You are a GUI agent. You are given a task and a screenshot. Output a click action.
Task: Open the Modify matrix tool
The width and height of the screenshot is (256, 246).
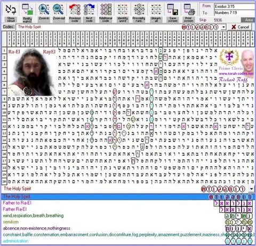[x=27, y=13]
